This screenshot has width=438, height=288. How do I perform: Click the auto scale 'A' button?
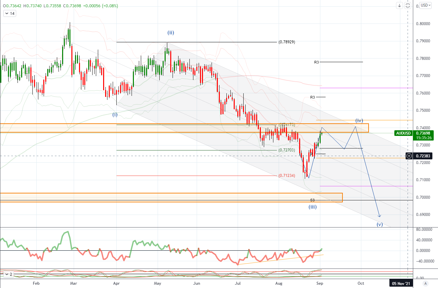pyautogui.click(x=425, y=283)
